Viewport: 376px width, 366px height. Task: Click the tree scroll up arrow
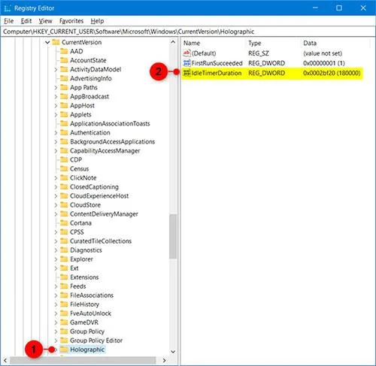[x=173, y=42]
